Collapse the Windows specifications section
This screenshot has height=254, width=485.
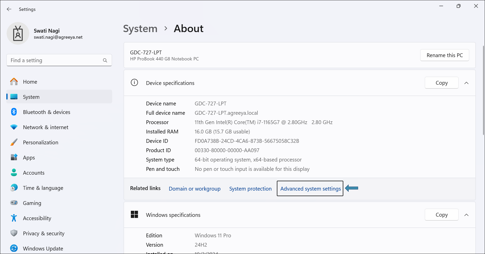pyautogui.click(x=467, y=215)
